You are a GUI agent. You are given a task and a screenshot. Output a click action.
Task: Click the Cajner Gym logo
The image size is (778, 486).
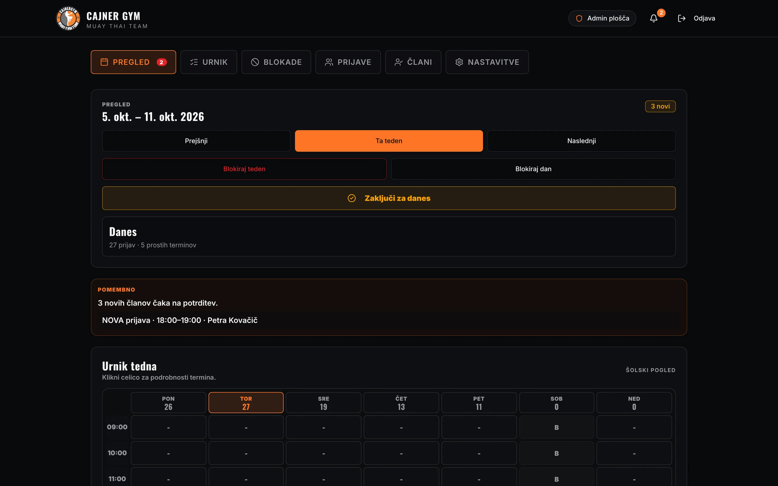pyautogui.click(x=68, y=18)
